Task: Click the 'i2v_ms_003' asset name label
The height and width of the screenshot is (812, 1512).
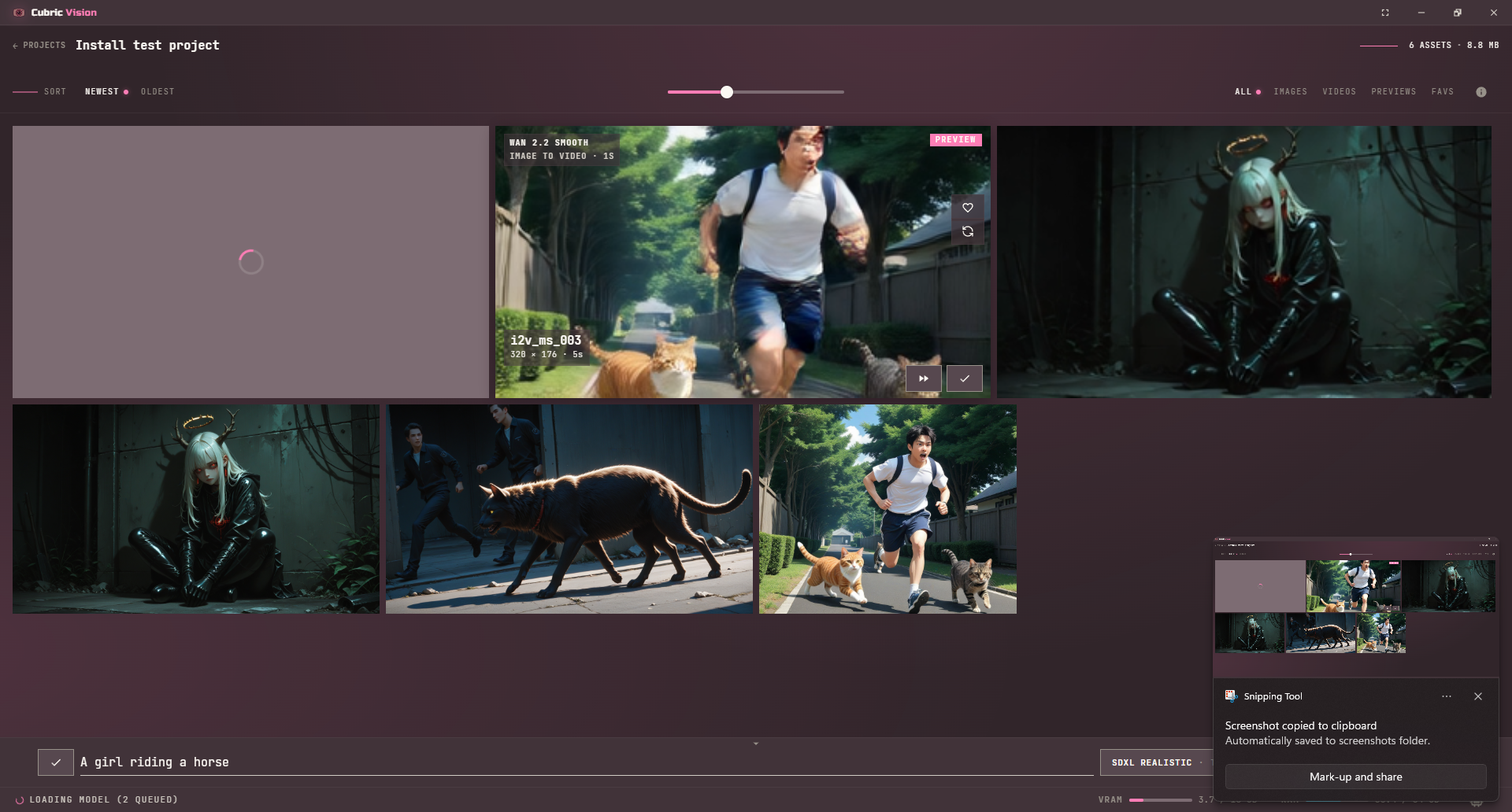Action: coord(546,340)
